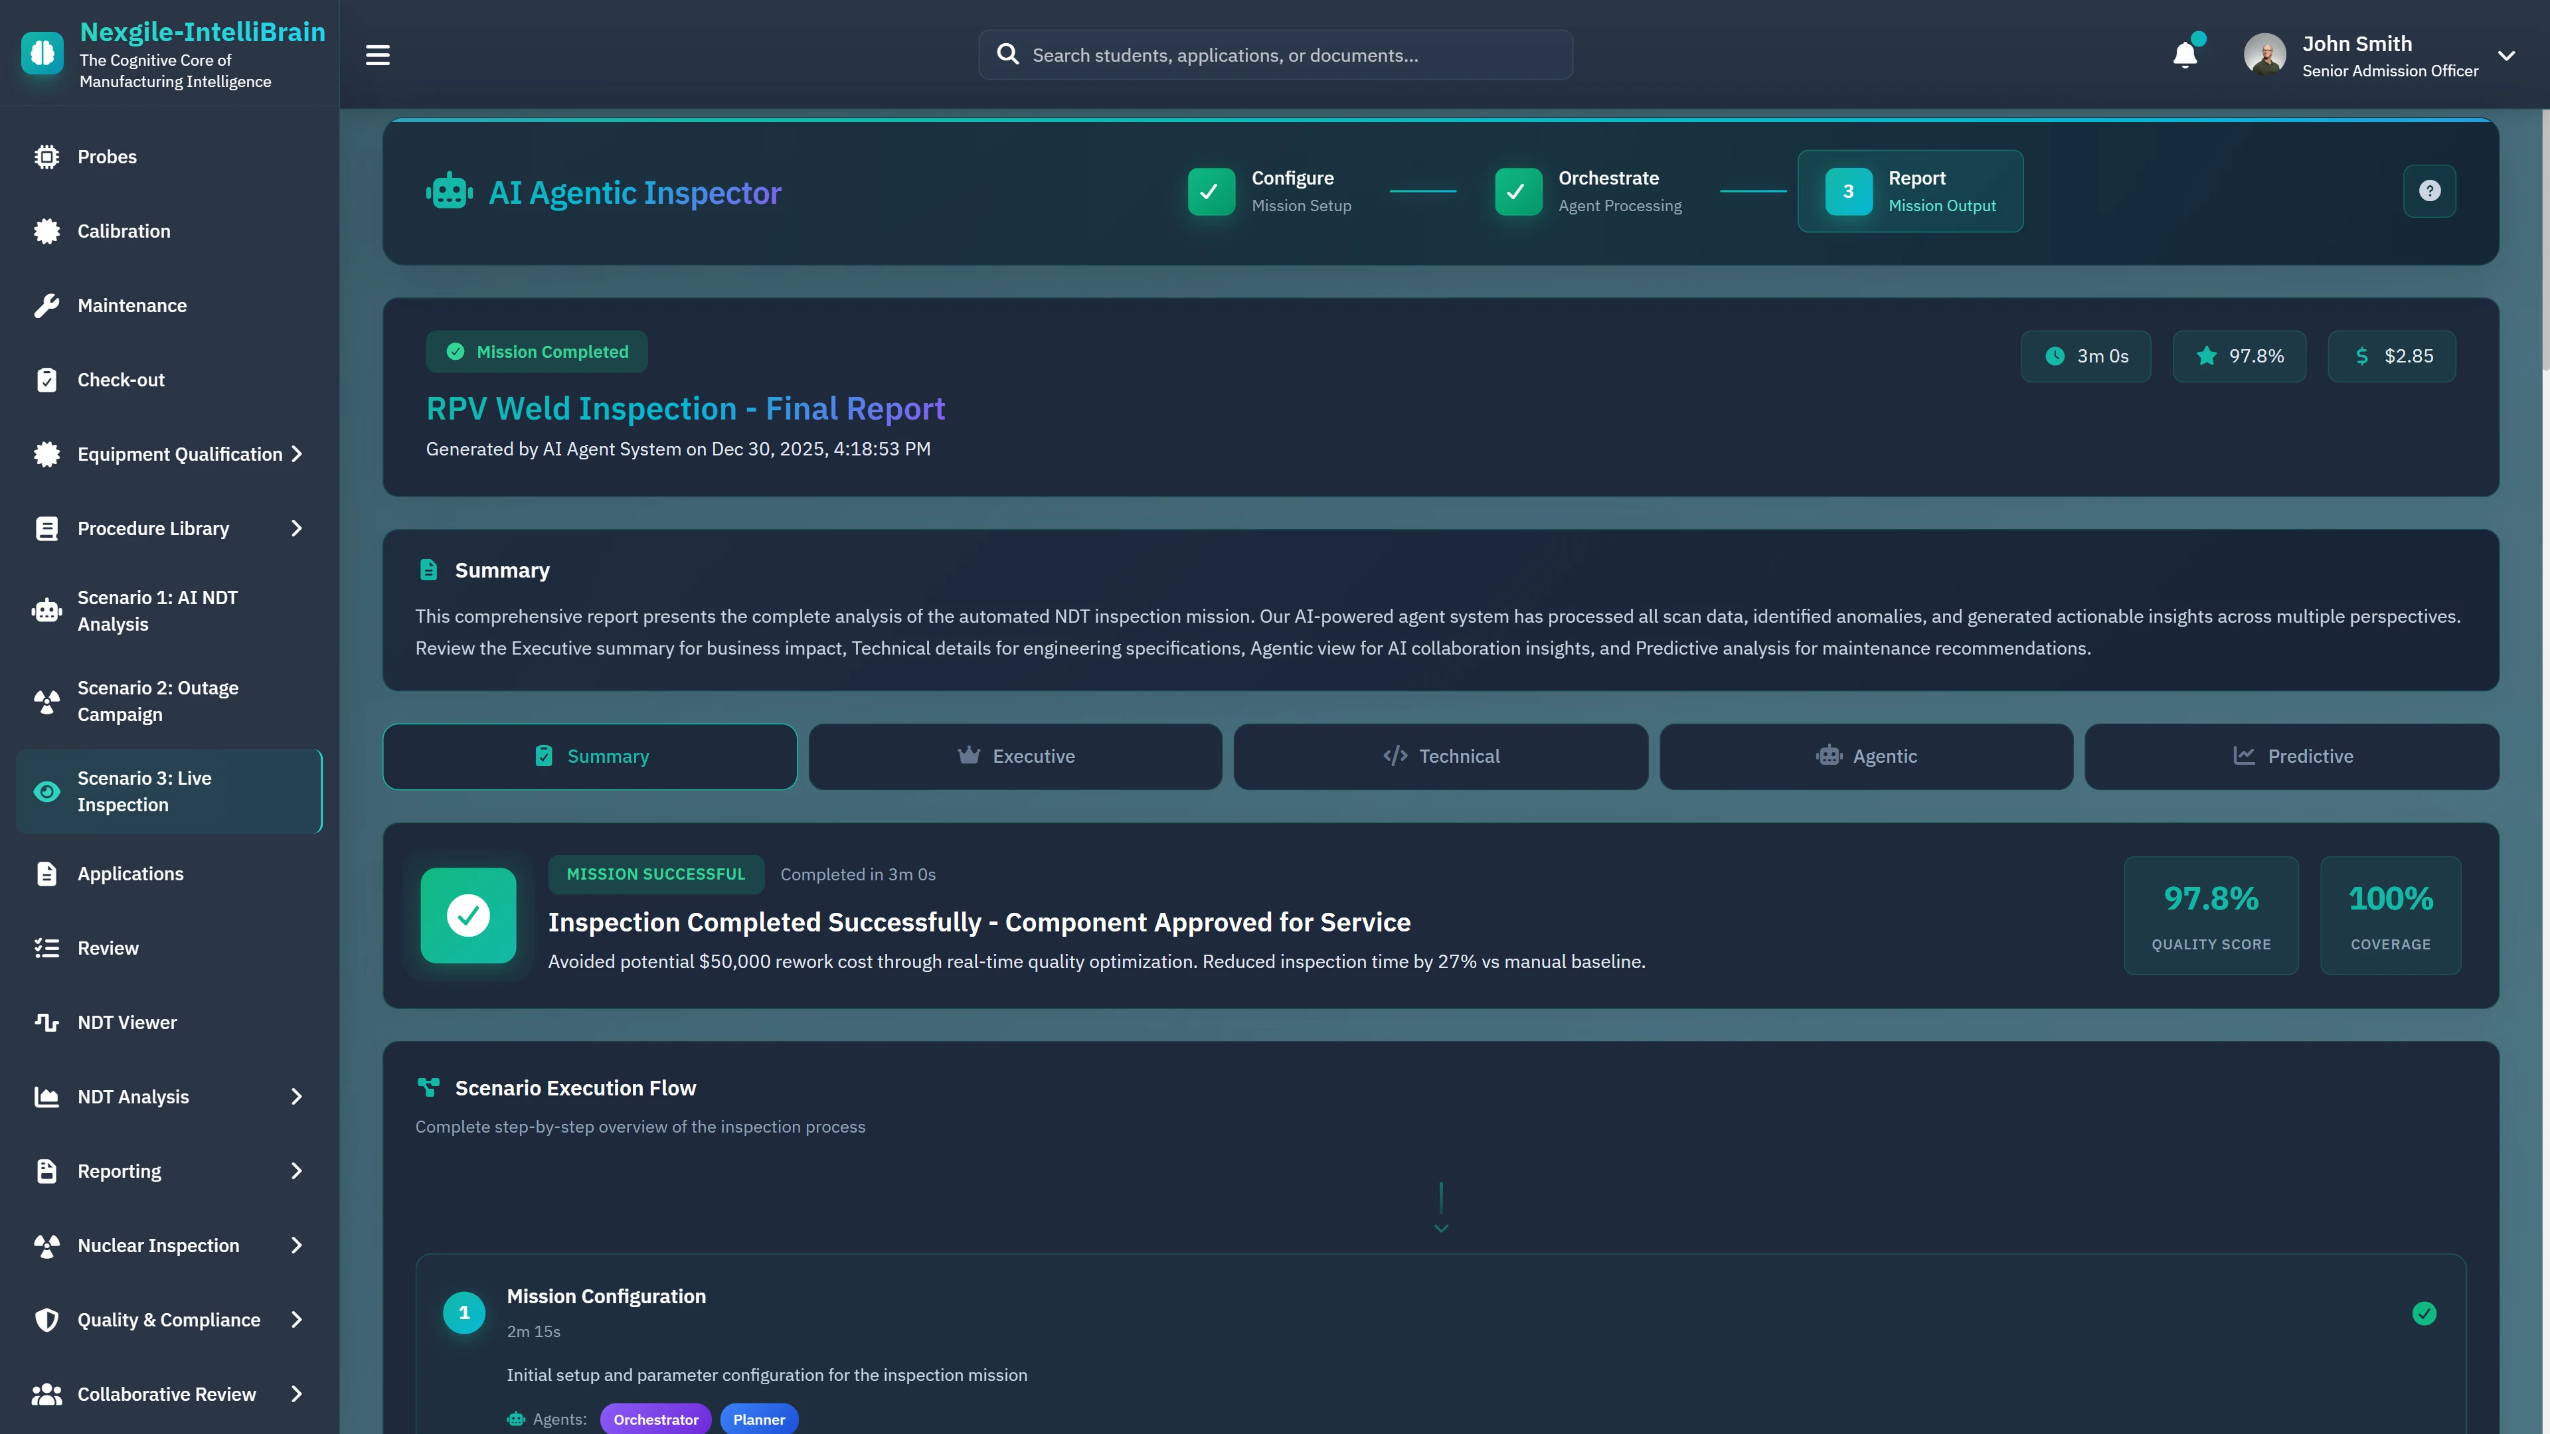This screenshot has width=2550, height=1434.
Task: Open Report Mission Output step 3
Action: point(1910,192)
